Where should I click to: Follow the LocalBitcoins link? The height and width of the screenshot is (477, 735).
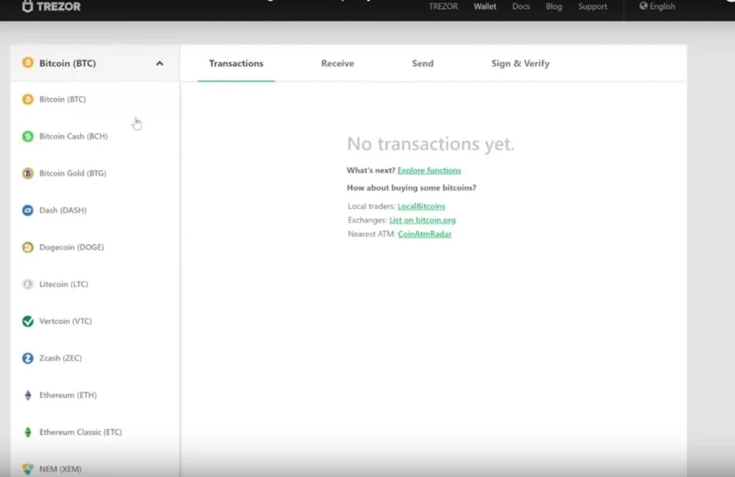pos(421,207)
